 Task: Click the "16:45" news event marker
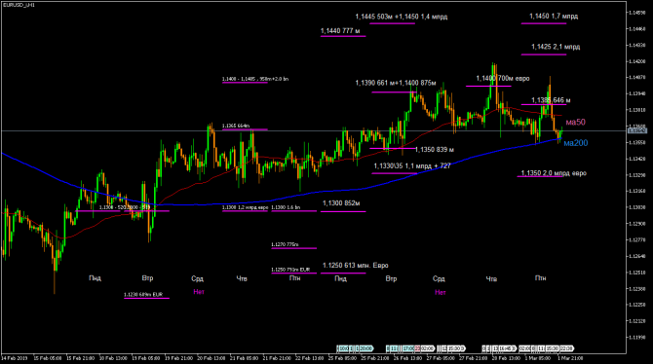point(505,348)
